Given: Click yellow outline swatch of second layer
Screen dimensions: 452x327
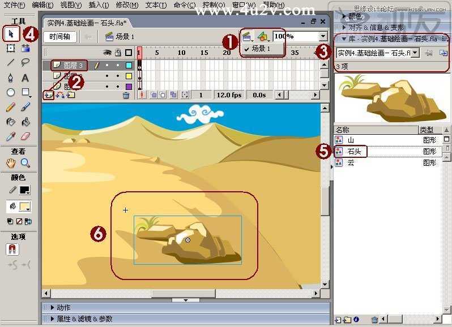Looking at the screenshot, I should click(x=129, y=76).
